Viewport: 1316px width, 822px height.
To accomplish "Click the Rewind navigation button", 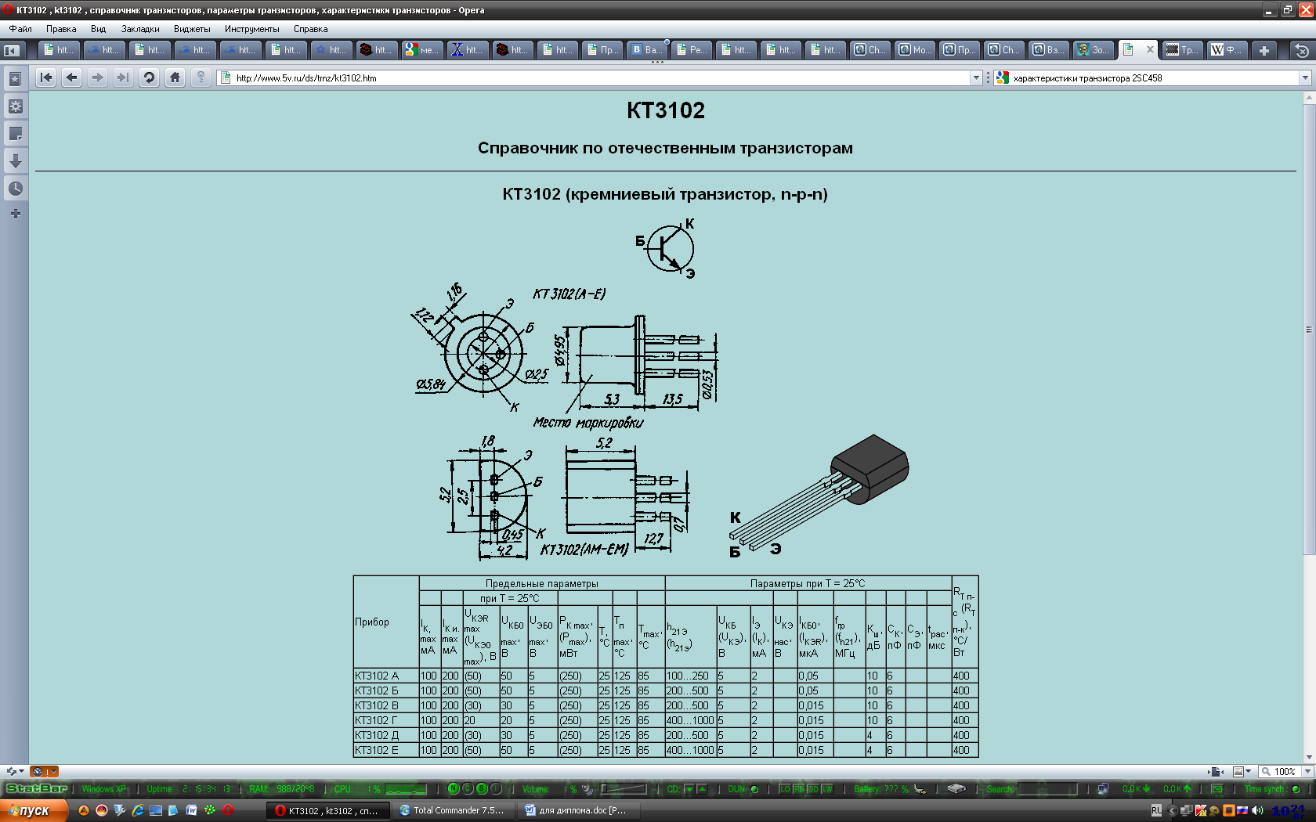I will click(46, 78).
